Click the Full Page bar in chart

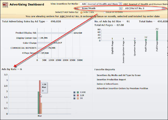click(157, 36)
